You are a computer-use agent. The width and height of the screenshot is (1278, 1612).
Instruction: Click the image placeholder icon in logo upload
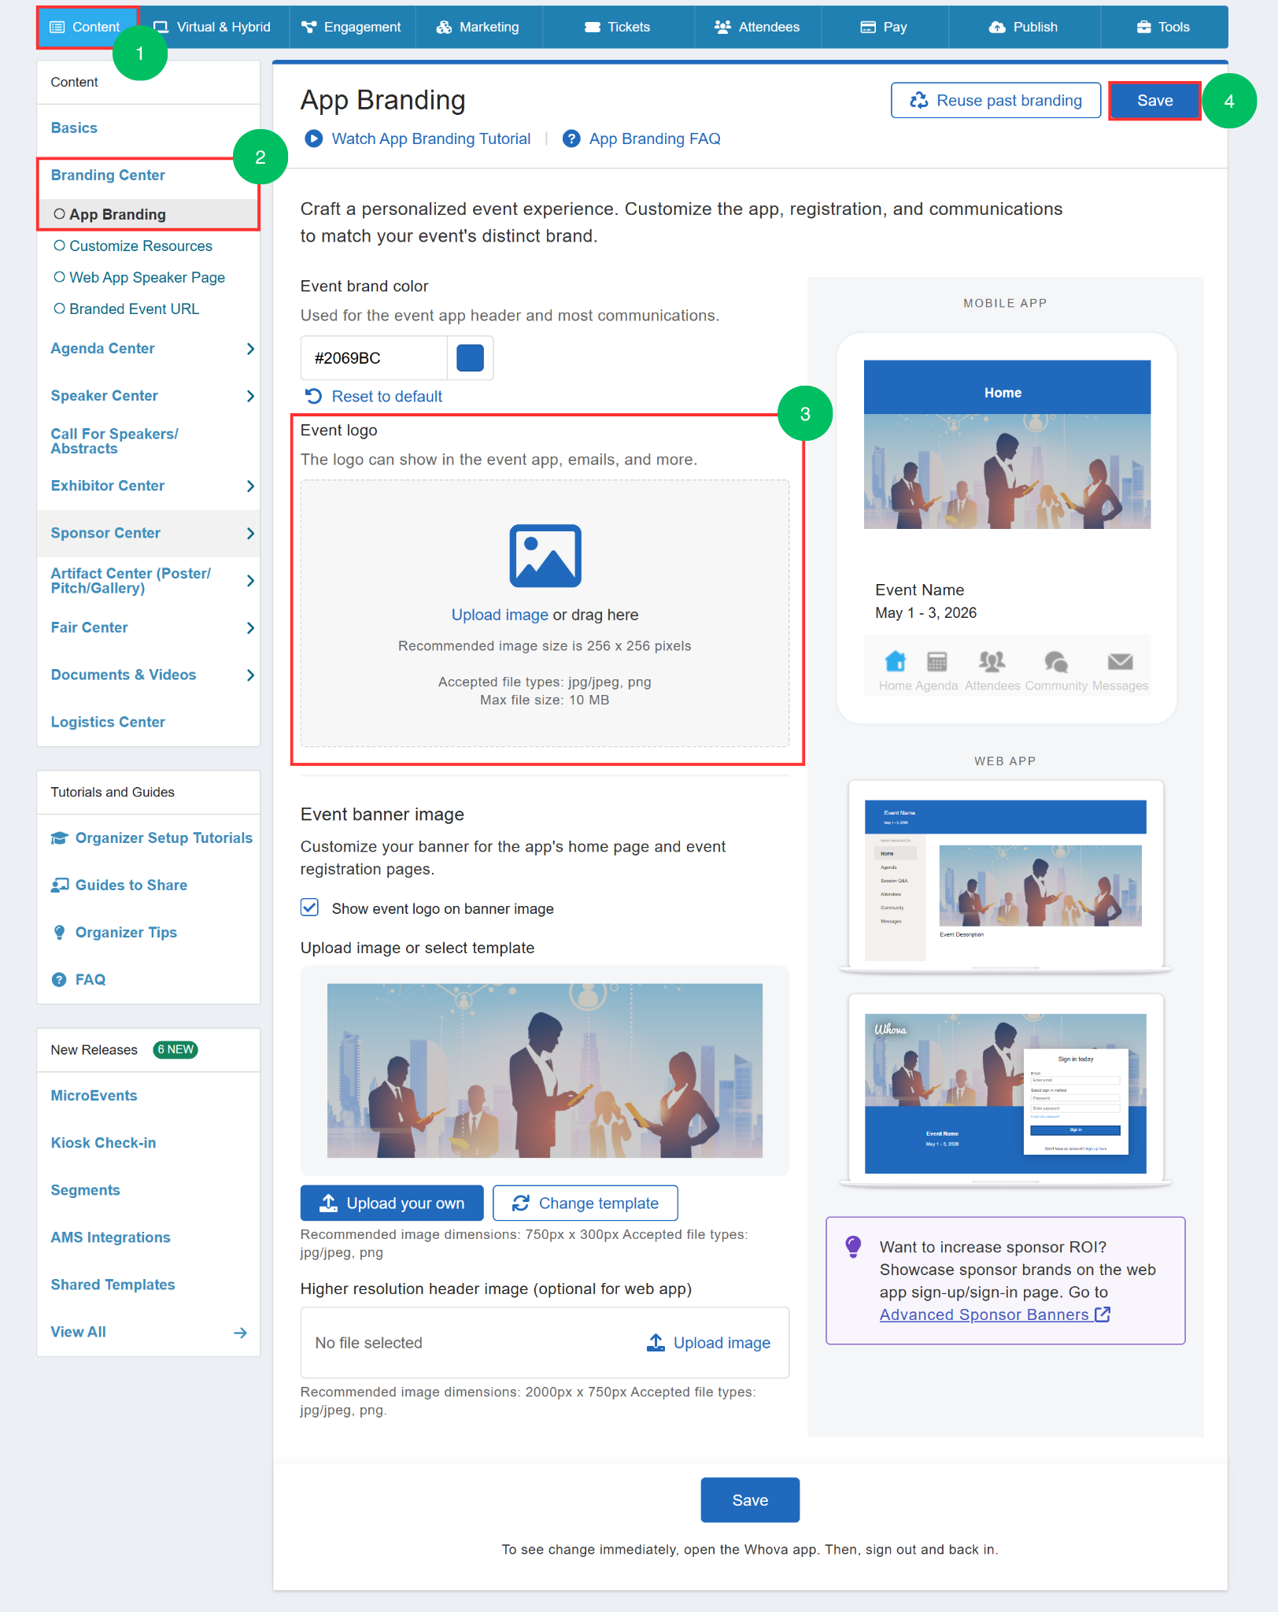tap(545, 556)
